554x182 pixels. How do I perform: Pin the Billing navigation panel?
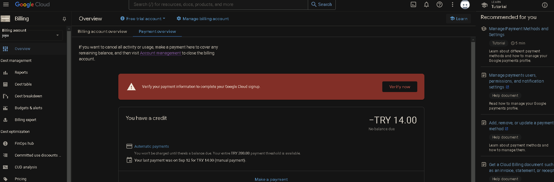(x=64, y=19)
